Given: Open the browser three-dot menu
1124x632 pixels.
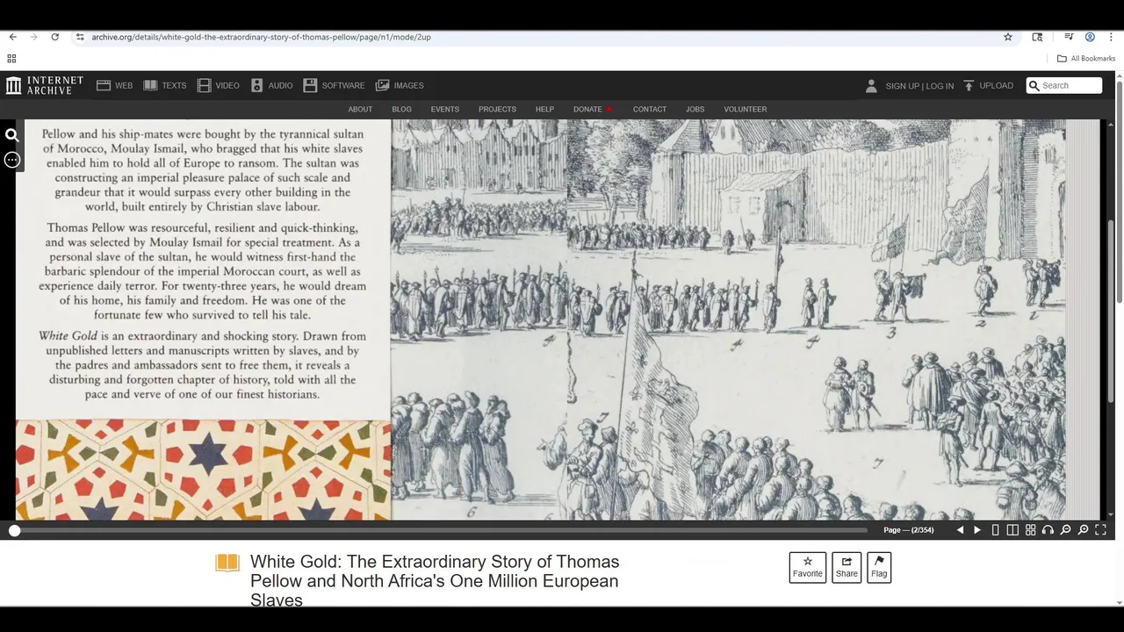Looking at the screenshot, I should [1111, 37].
